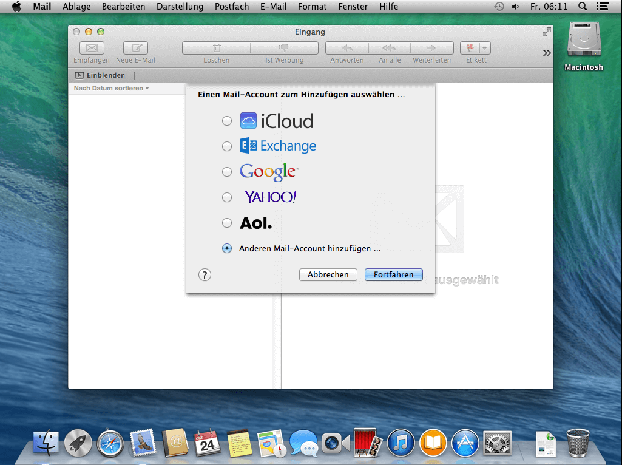Open Finder from the dock
This screenshot has height=465, width=622.
click(46, 443)
